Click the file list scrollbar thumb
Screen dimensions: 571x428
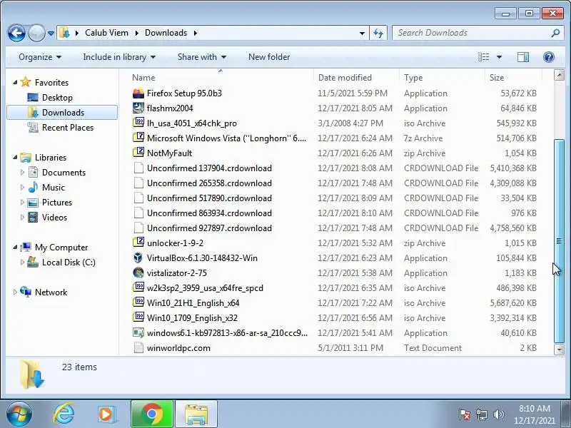[x=559, y=241]
